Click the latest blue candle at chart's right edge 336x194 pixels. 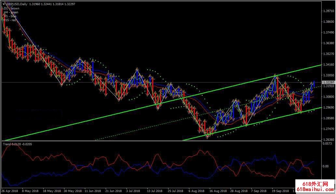pyautogui.click(x=314, y=84)
